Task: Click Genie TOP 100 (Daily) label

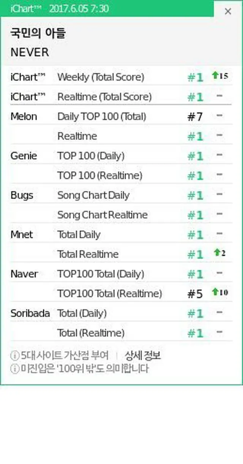Action: point(91,156)
